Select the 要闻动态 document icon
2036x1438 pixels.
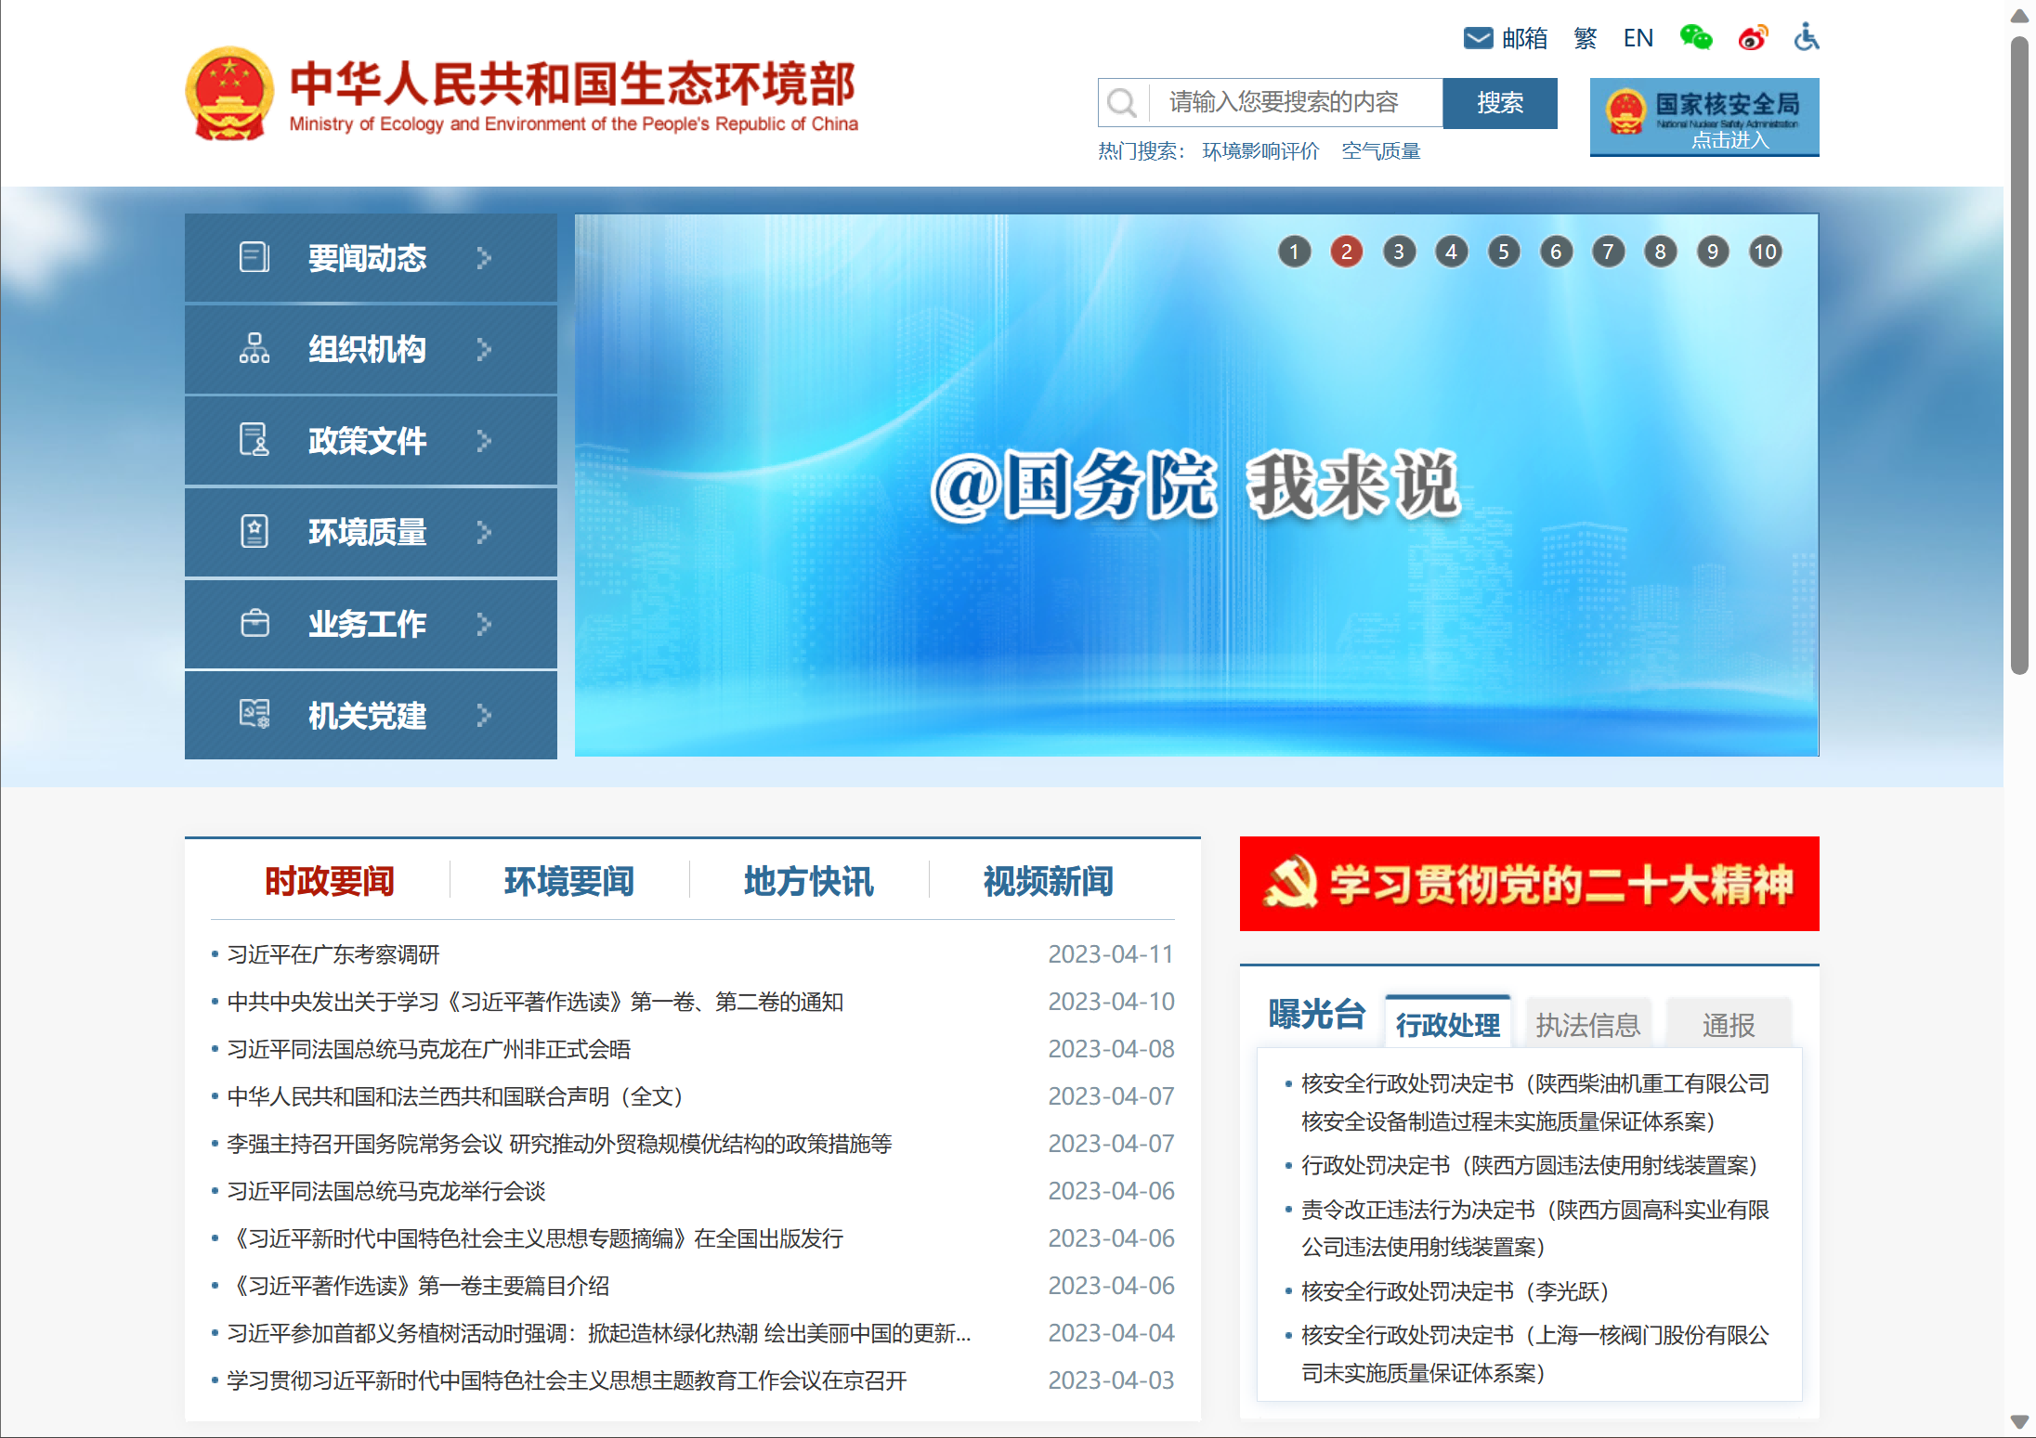click(x=253, y=257)
